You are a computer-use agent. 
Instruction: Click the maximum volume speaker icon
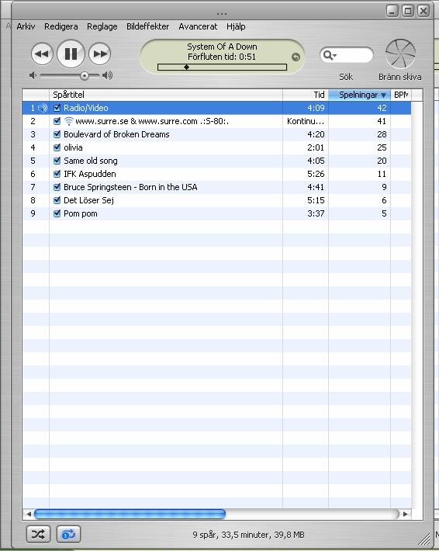click(x=108, y=75)
